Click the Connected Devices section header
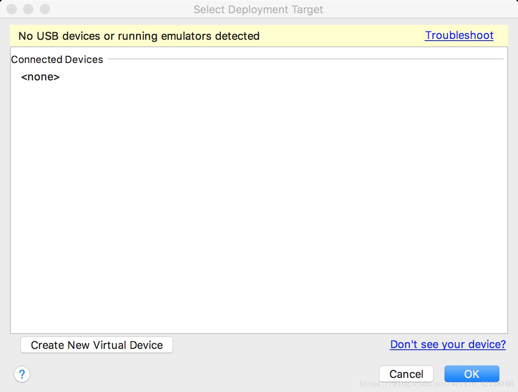This screenshot has height=392, width=518. [57, 59]
